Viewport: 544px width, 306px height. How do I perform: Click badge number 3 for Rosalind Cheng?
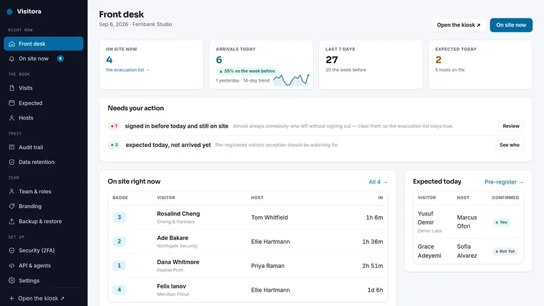click(119, 217)
